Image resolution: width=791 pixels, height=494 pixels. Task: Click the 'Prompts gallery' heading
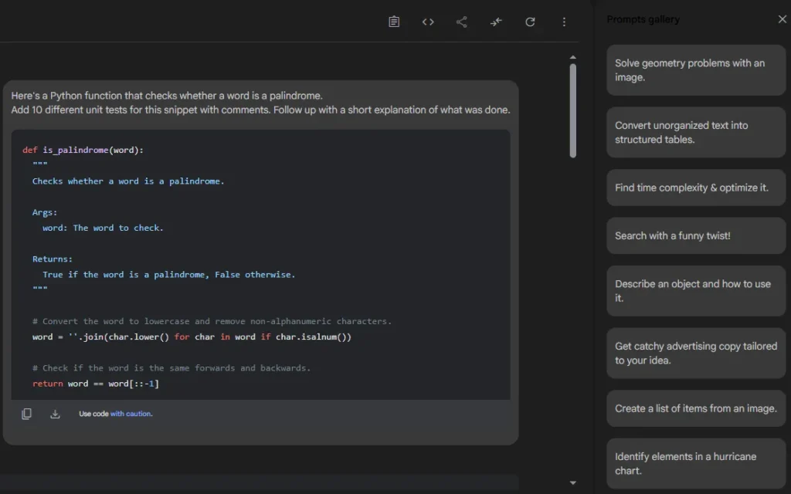tap(643, 19)
